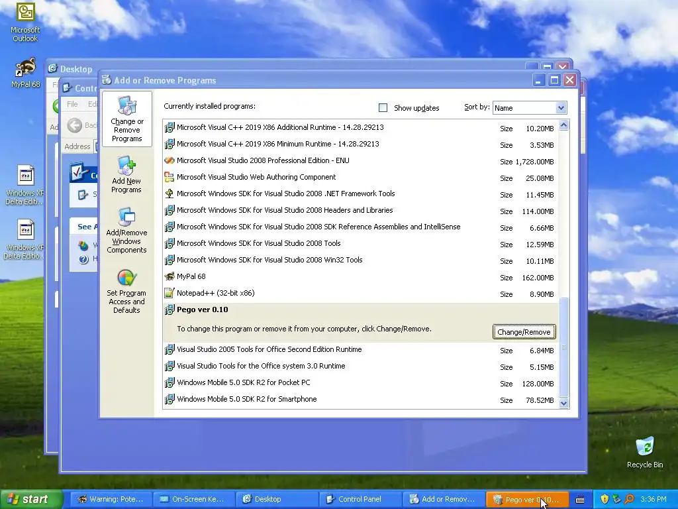The image size is (678, 509).
Task: Switch to Add or Remove taskbar button
Action: coord(443,499)
